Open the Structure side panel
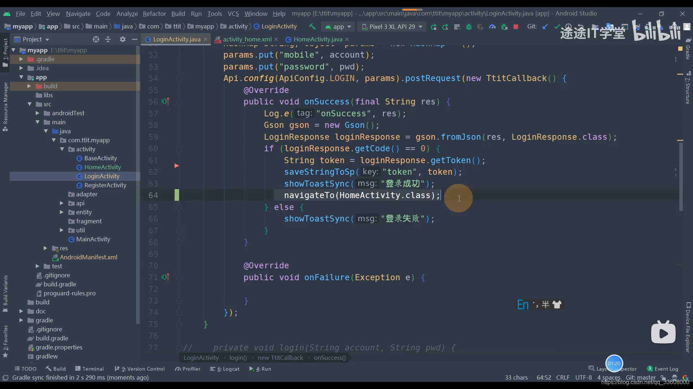693x389 pixels. click(x=688, y=88)
